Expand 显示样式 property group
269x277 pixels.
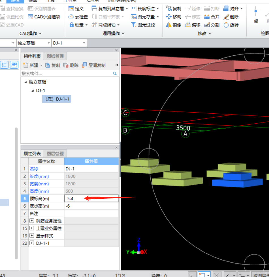pos(32,236)
